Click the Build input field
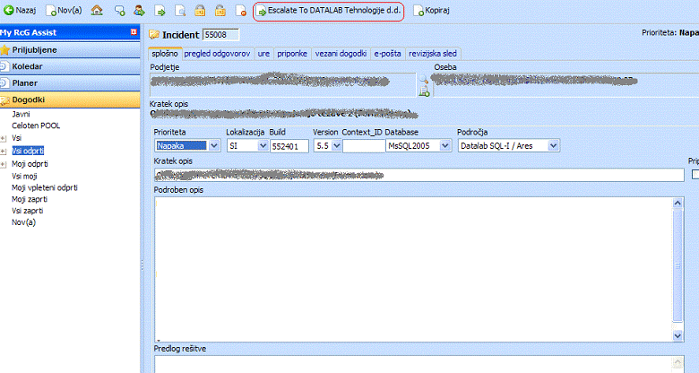Viewport: 699px width, 373px height. click(289, 146)
